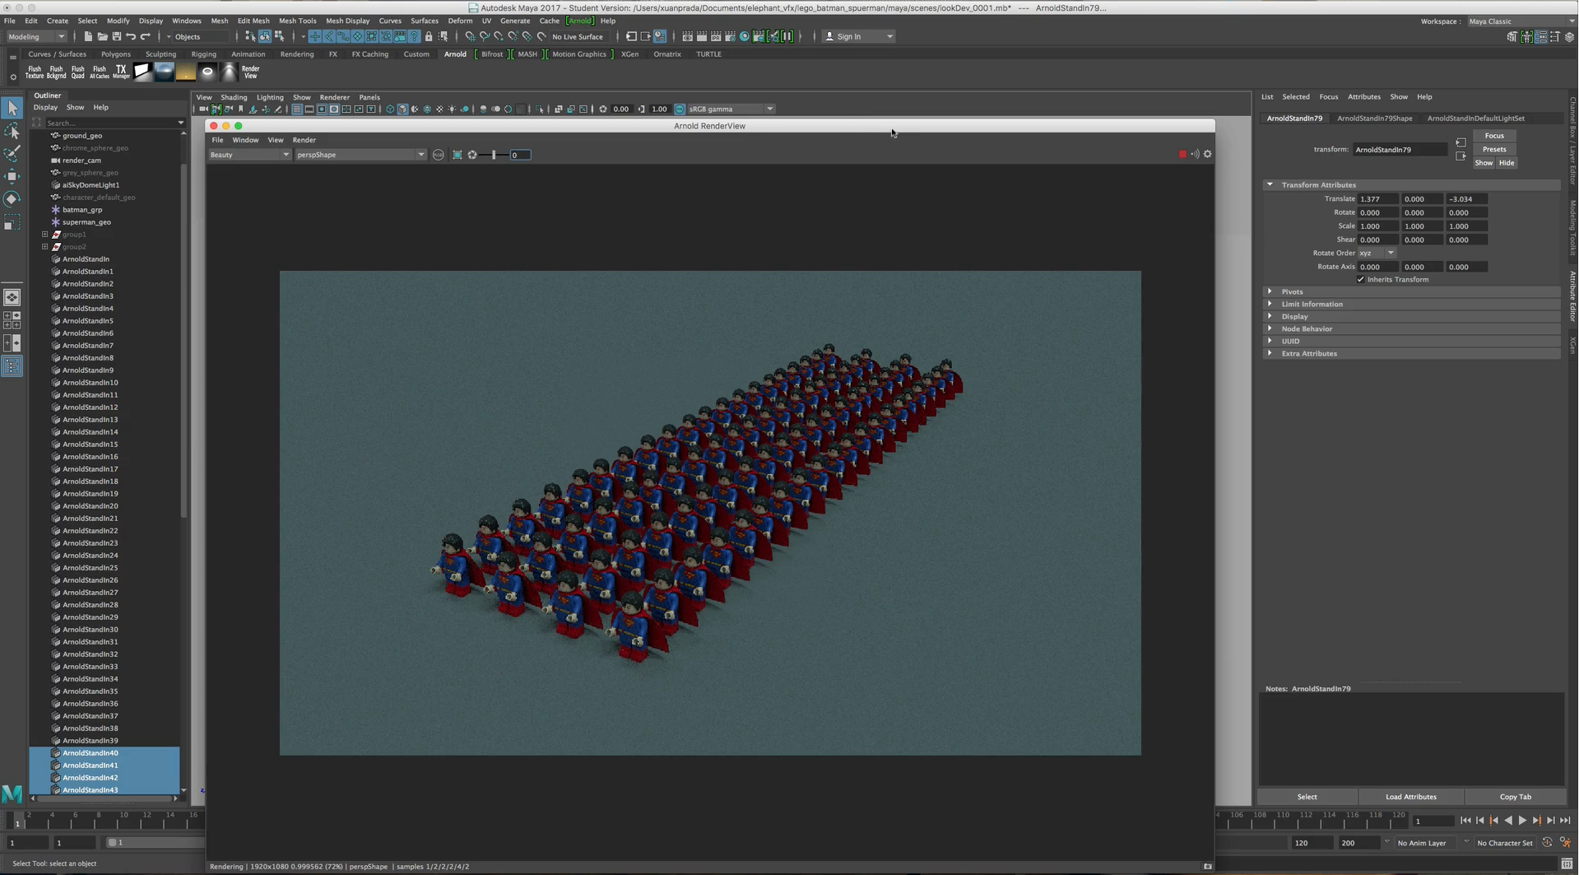The width and height of the screenshot is (1579, 875).
Task: Click the RenderView exposure slider
Action: click(x=494, y=155)
